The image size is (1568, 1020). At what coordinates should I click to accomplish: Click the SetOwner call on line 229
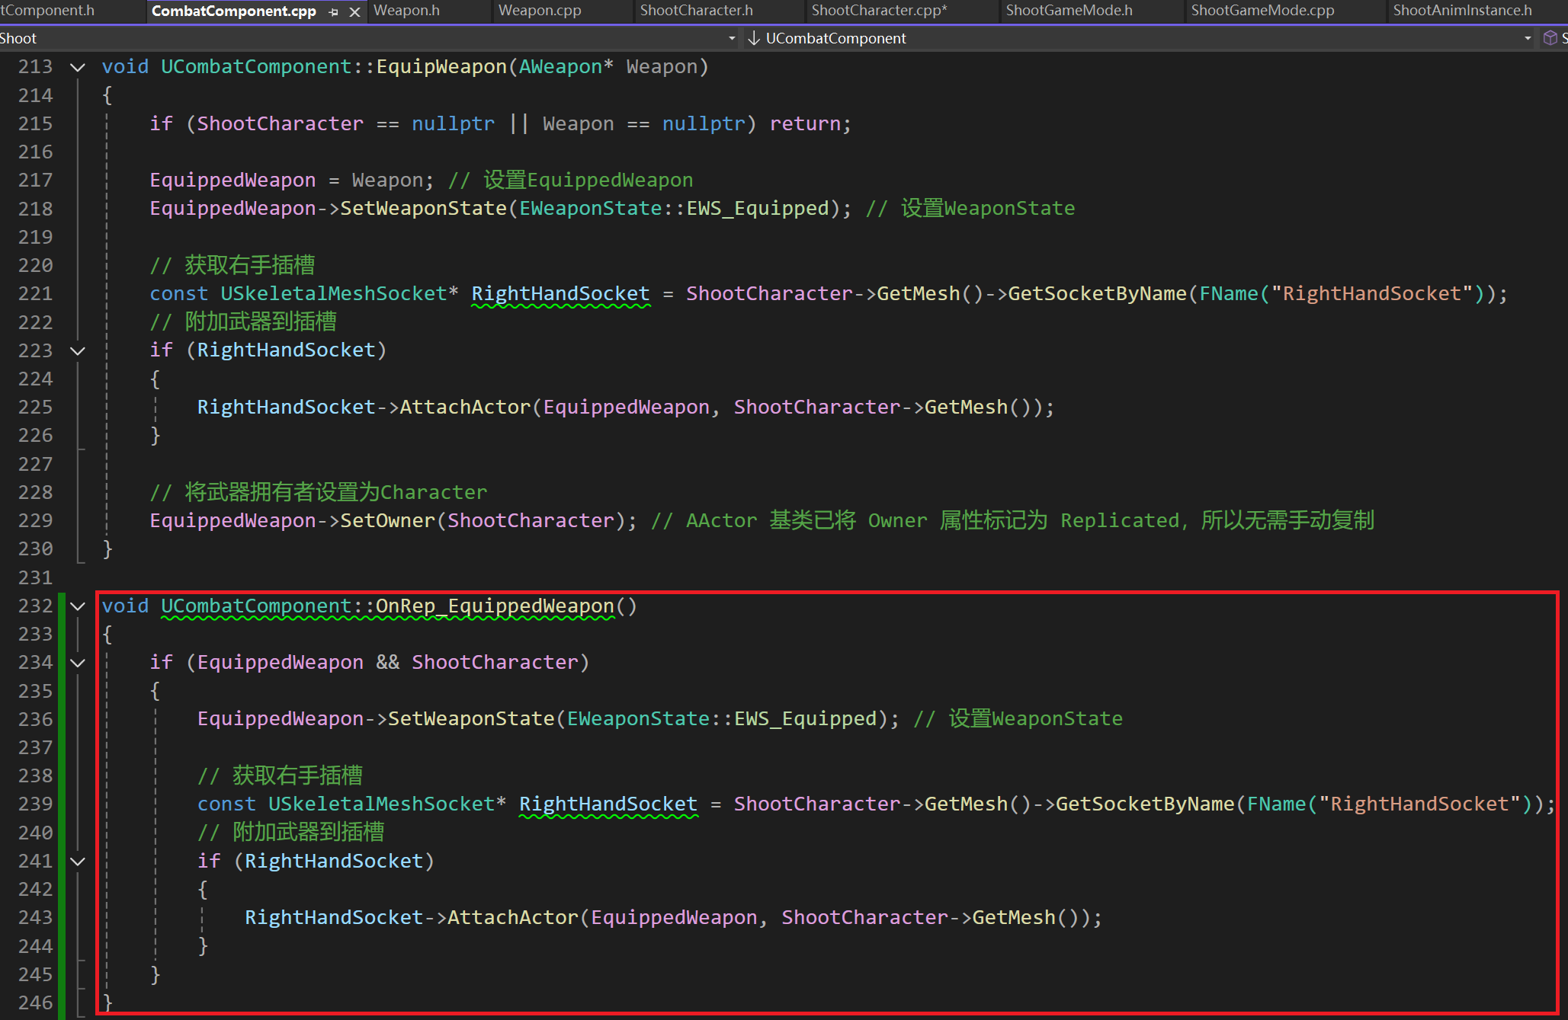[x=387, y=521]
